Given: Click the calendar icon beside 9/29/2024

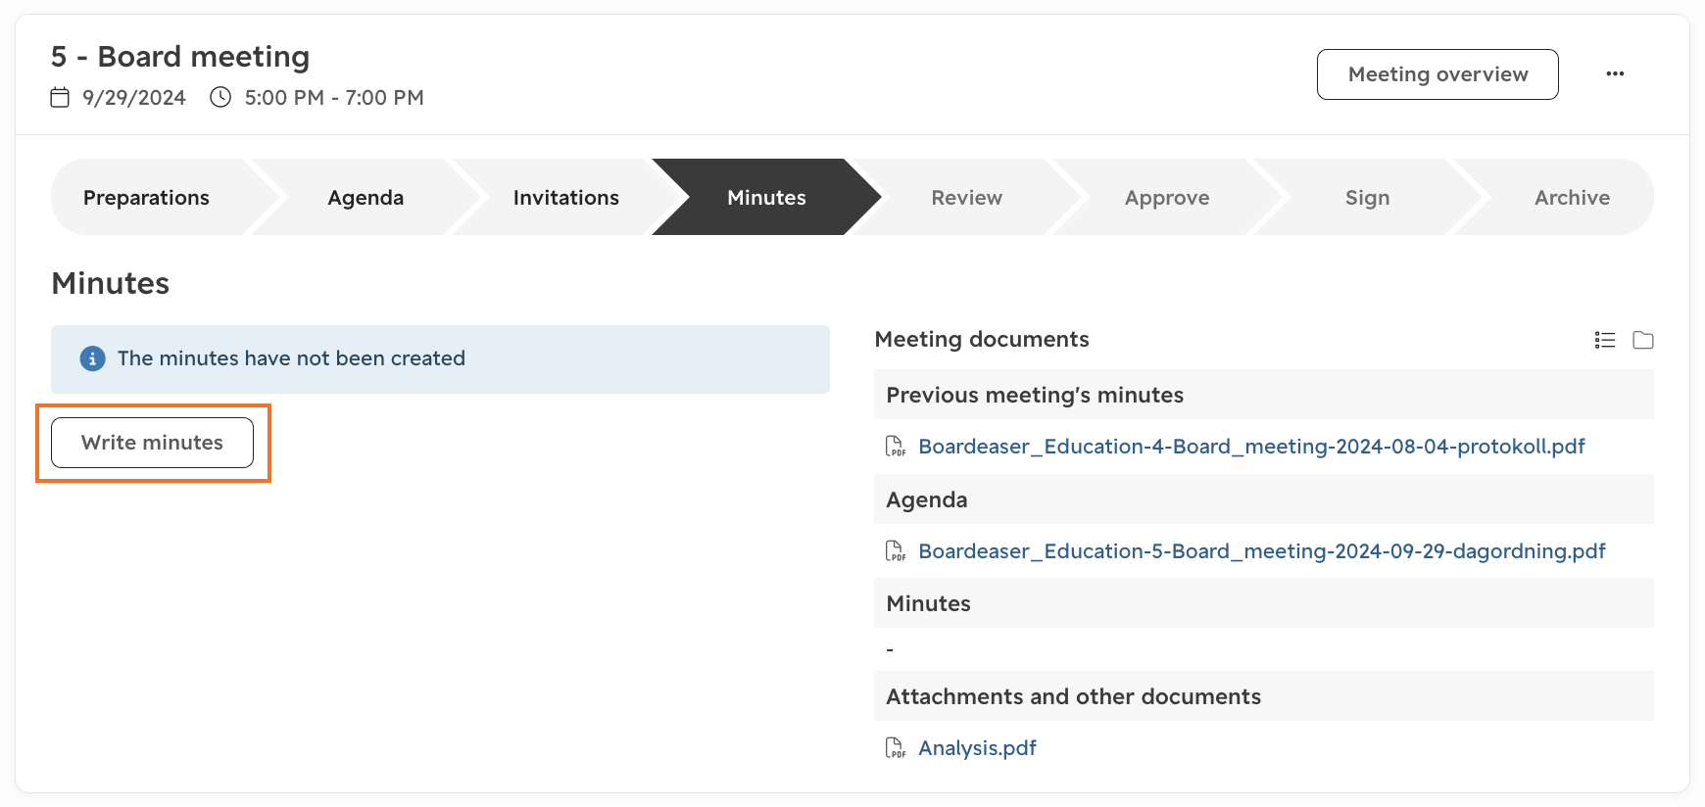Looking at the screenshot, I should click(60, 97).
